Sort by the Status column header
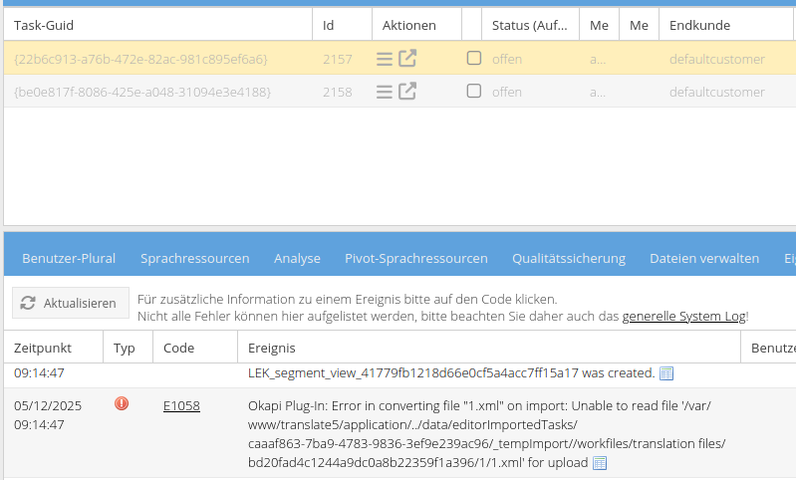The height and width of the screenshot is (480, 796). click(529, 25)
